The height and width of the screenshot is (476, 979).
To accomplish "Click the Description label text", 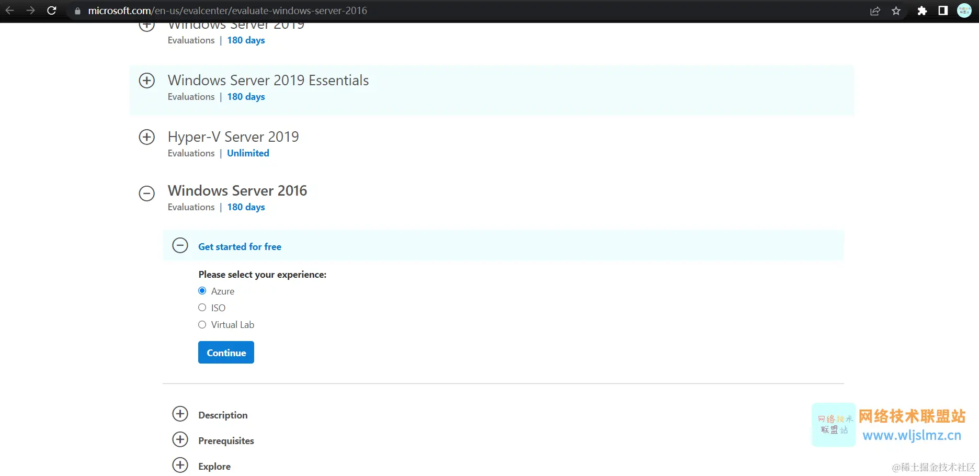I will (223, 415).
